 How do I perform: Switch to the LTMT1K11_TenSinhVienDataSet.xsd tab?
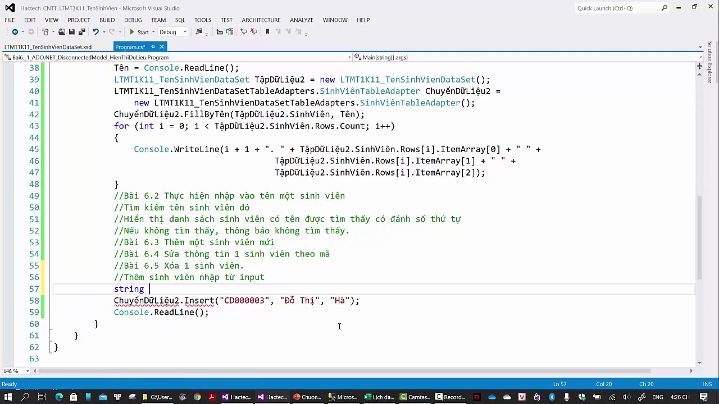coord(48,47)
